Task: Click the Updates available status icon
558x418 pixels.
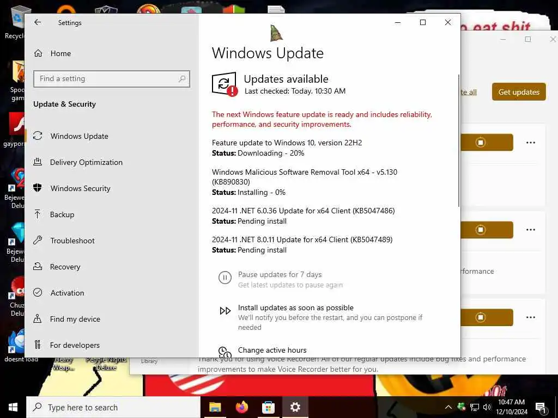Action: 225,84
